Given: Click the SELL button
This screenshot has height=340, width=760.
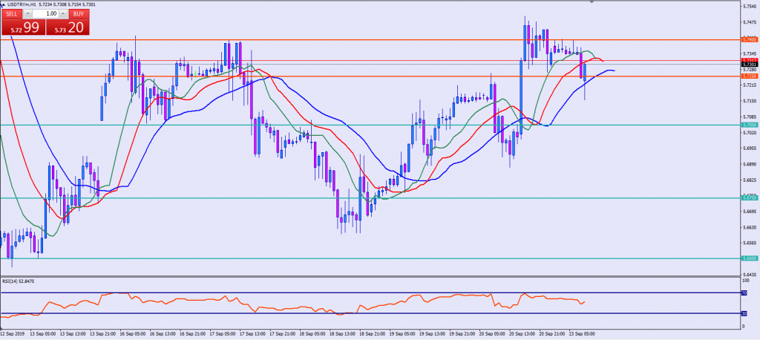Looking at the screenshot, I should (x=11, y=13).
